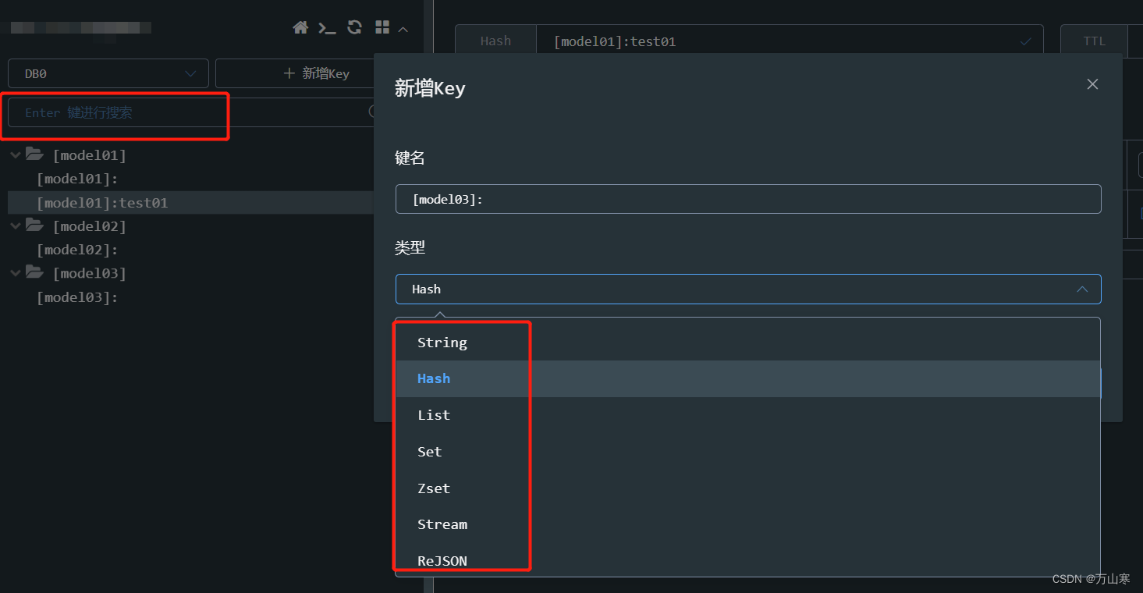This screenshot has width=1143, height=593.
Task: Click the four-square grid menu icon
Action: [382, 28]
